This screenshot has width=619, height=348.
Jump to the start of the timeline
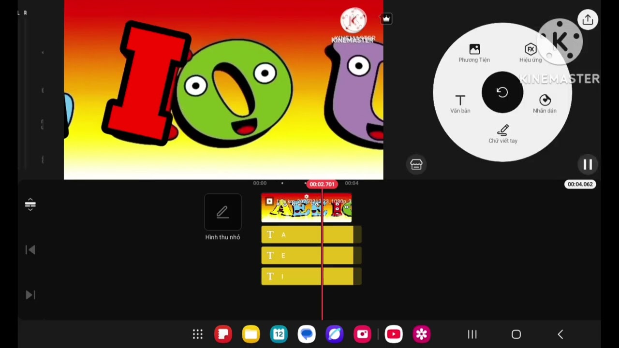coord(30,250)
